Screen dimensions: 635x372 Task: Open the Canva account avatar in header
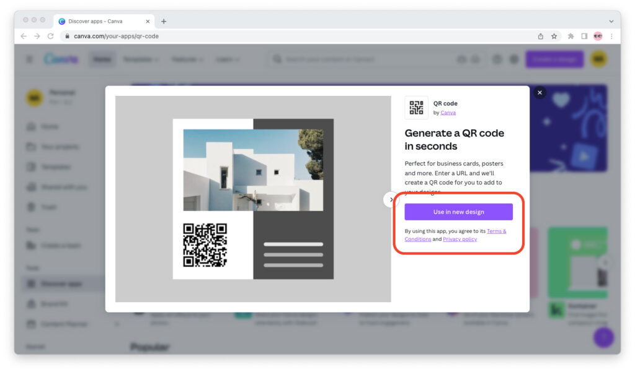click(598, 59)
